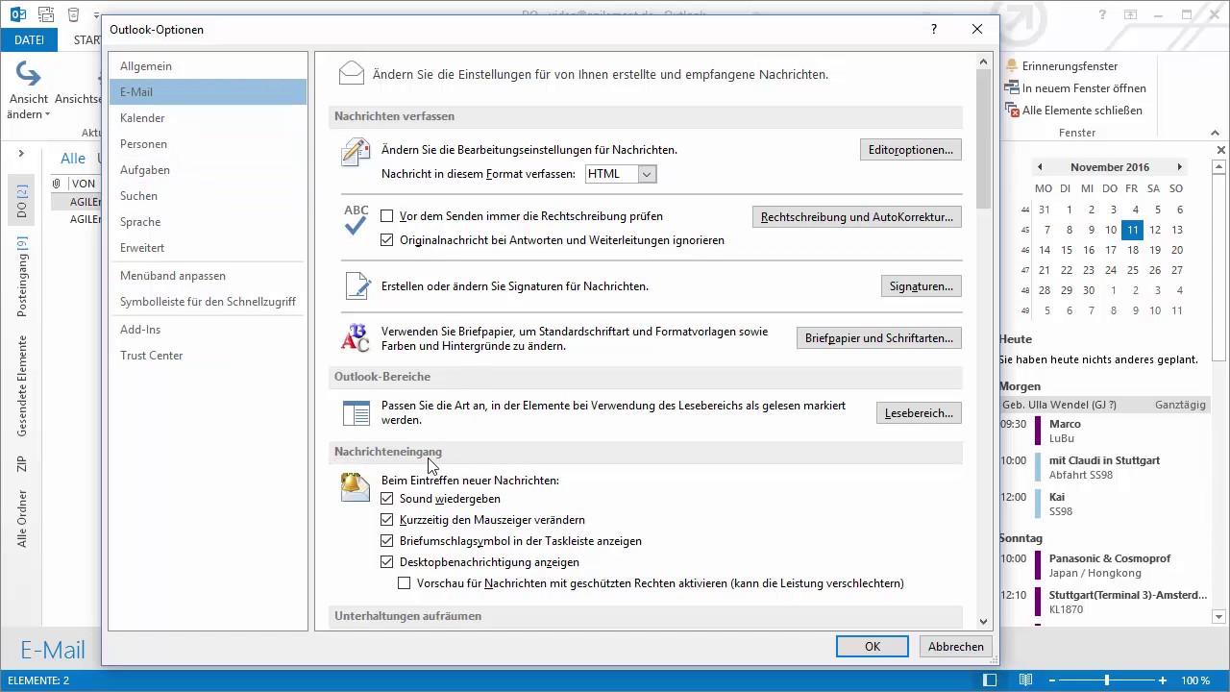Toggle Sound wiedergeben checkbox
The height and width of the screenshot is (692, 1230).
[x=387, y=499]
